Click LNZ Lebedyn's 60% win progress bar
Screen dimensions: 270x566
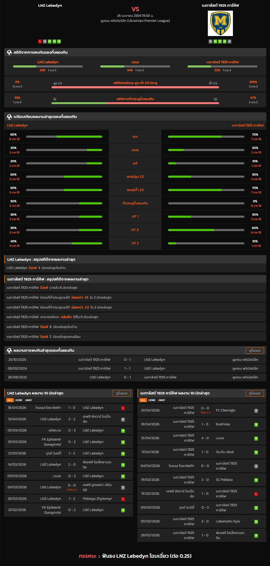pos(64,137)
